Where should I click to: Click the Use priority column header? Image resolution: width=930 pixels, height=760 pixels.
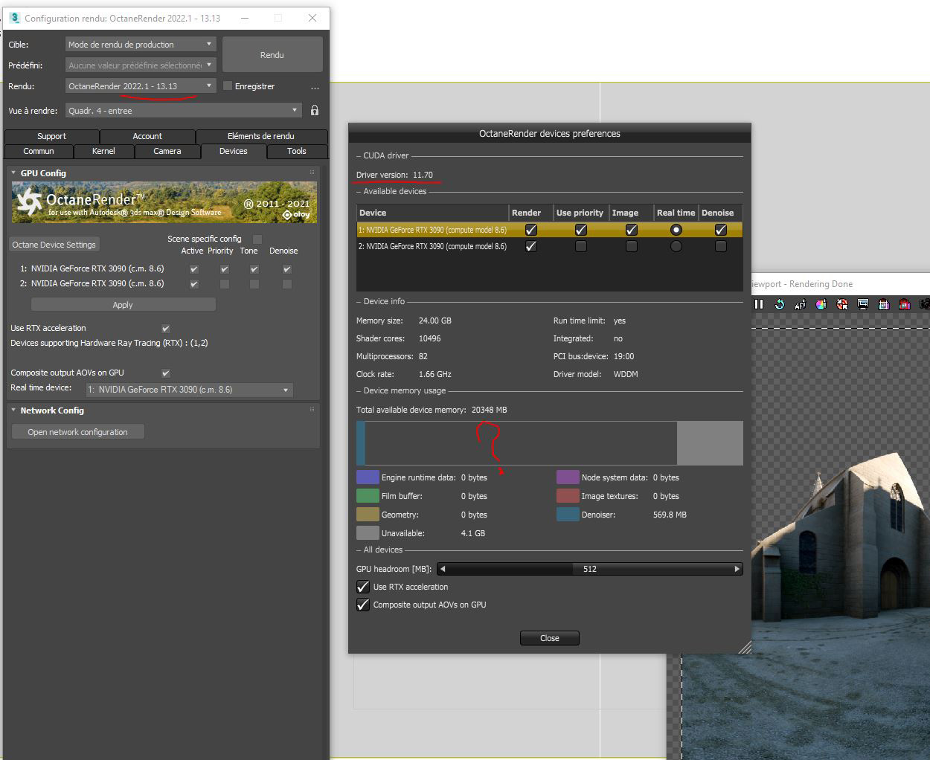[x=580, y=213]
